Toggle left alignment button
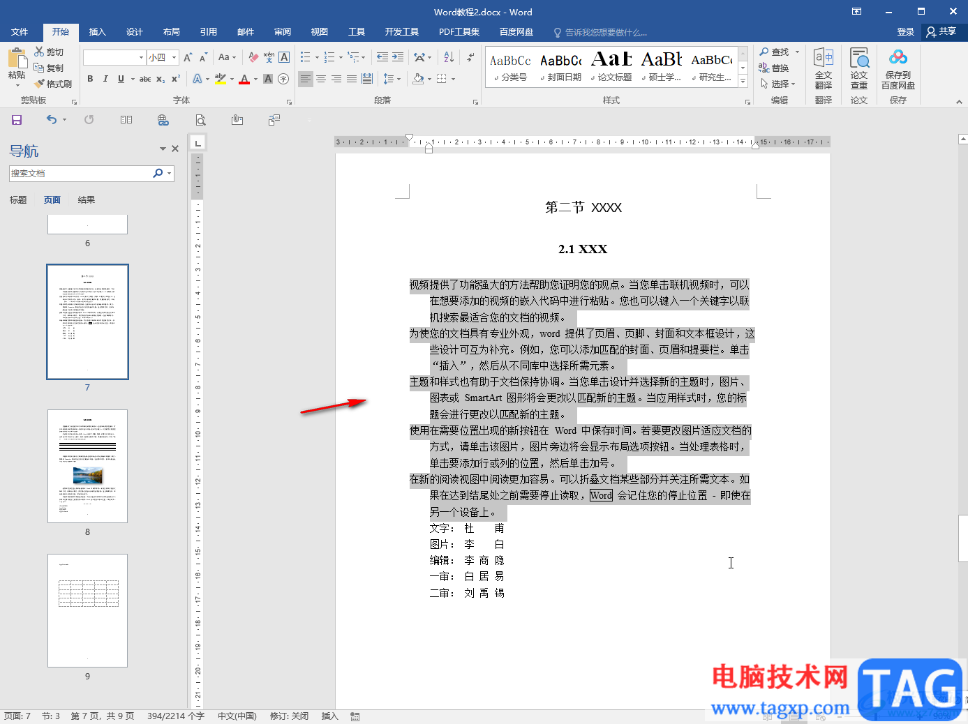The image size is (968, 724). 306,79
